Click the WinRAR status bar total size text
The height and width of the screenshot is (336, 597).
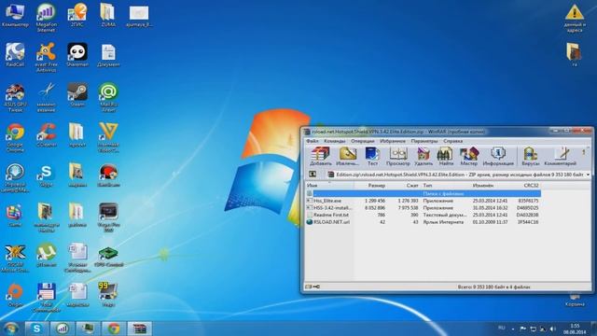pos(493,287)
